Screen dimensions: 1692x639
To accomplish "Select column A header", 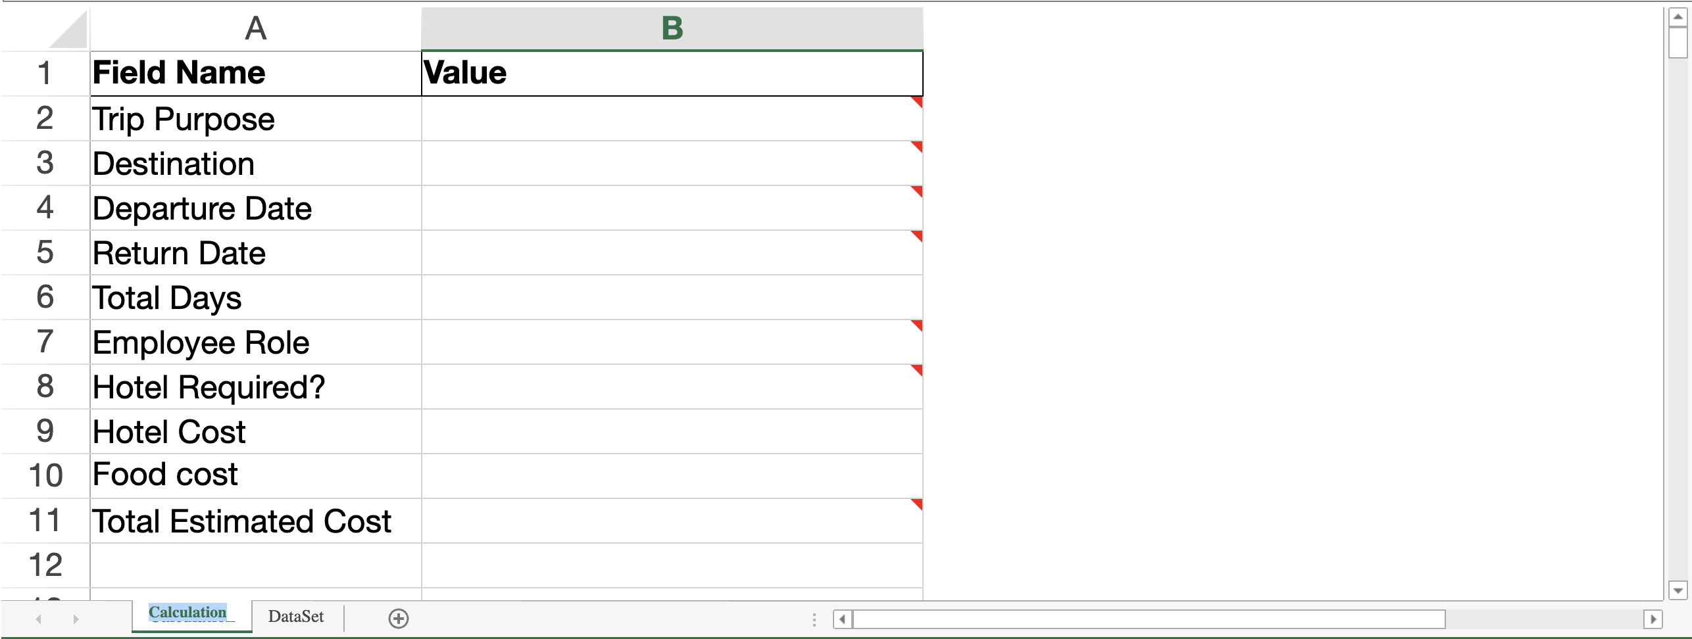I will (255, 29).
